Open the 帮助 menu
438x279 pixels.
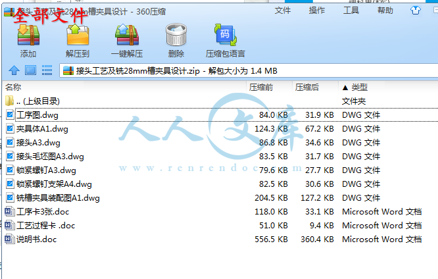(385, 11)
